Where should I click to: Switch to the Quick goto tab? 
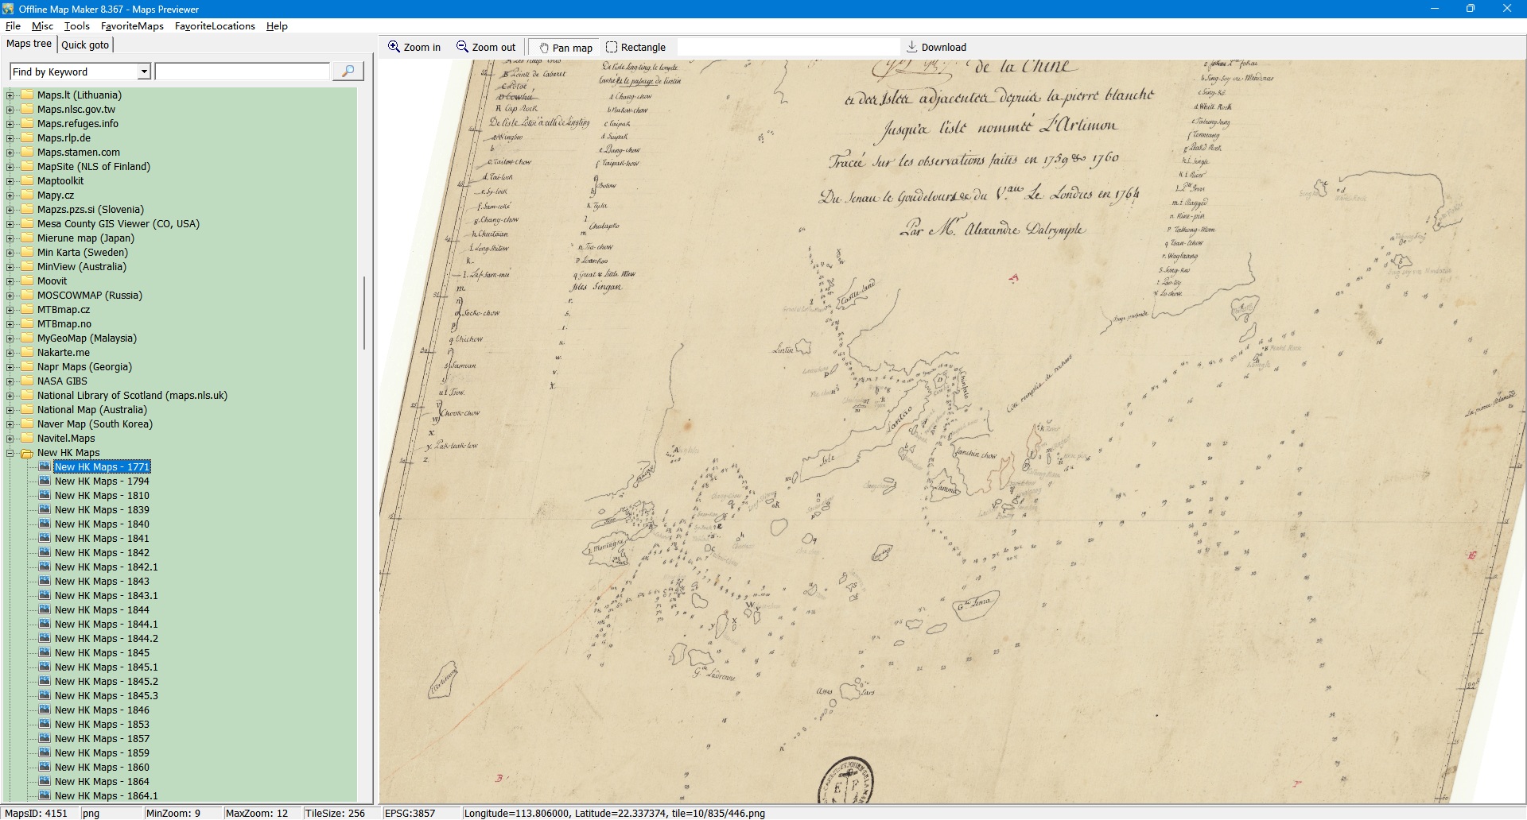[85, 44]
